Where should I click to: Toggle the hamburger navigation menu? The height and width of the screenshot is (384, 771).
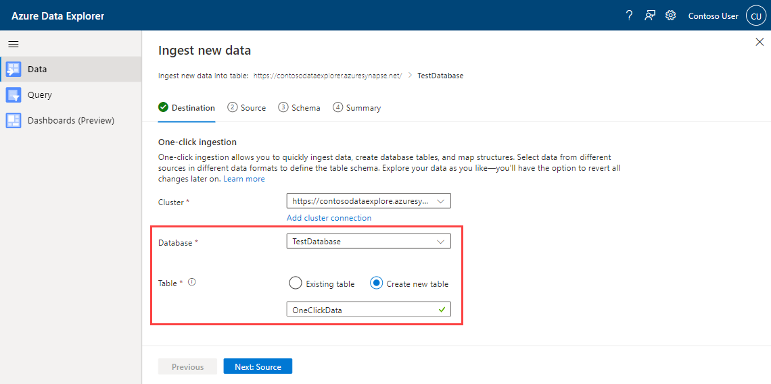(x=14, y=44)
